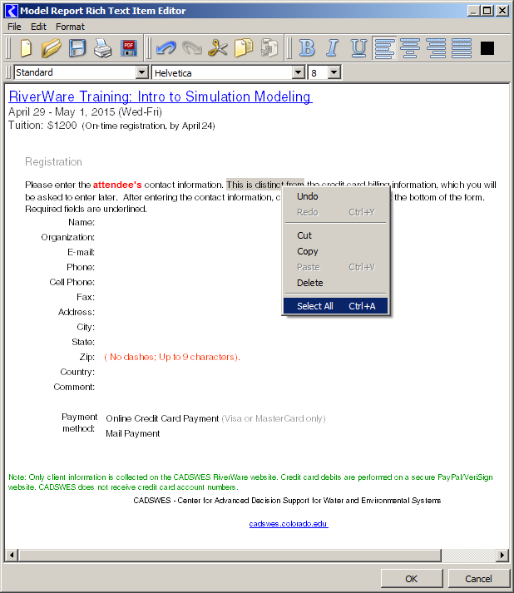
Task: Open the Standard paragraph style dropdown
Action: (x=142, y=72)
